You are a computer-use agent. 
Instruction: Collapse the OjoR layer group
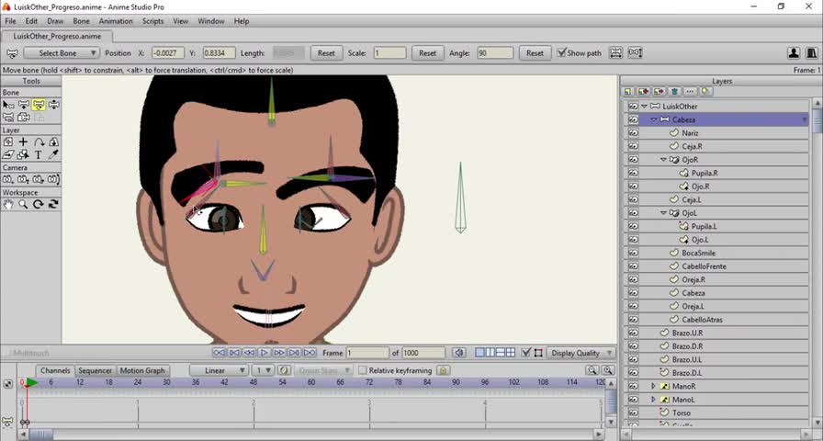[664, 160]
